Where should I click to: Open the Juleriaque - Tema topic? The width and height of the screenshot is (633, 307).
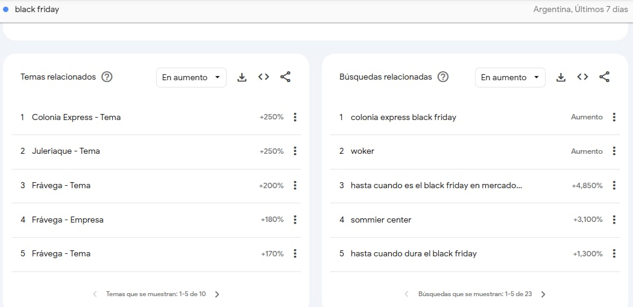click(x=66, y=151)
